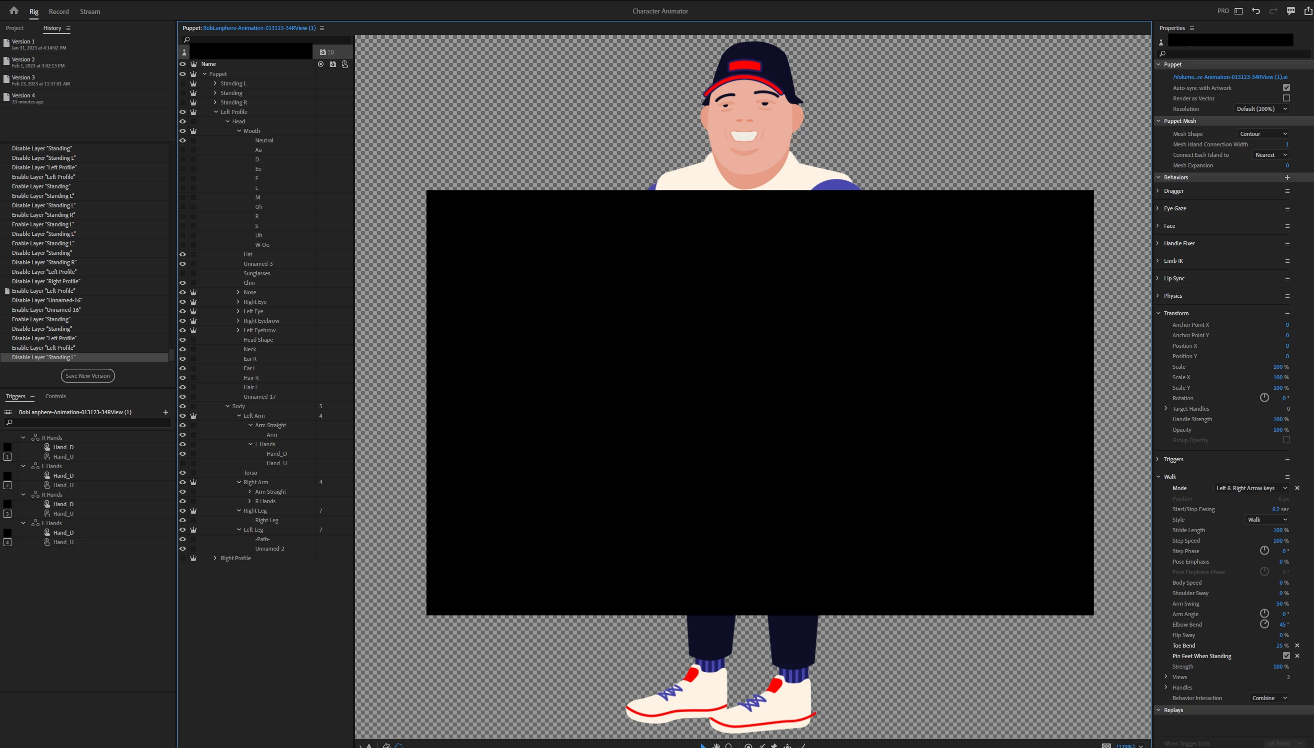Click the triggers hand icon in the Name header row
This screenshot has width=1314, height=748.
(x=345, y=64)
